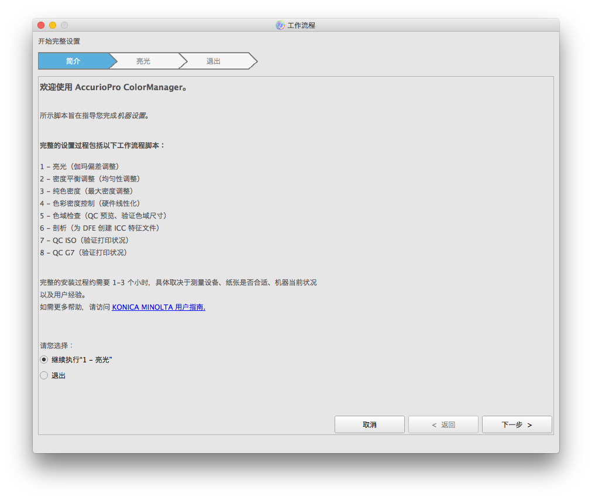The height and width of the screenshot is (500, 592).
Task: Go to the 退出 step tab
Action: [214, 61]
